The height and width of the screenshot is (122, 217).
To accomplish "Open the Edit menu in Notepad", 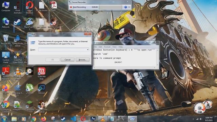I will (x=100, y=47).
